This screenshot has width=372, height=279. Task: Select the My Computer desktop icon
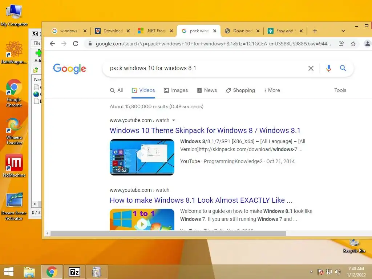(x=14, y=15)
